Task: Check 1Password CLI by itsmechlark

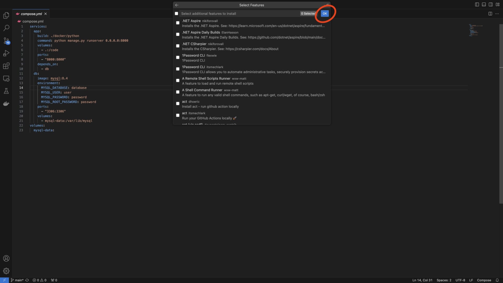Action: click(x=178, y=69)
